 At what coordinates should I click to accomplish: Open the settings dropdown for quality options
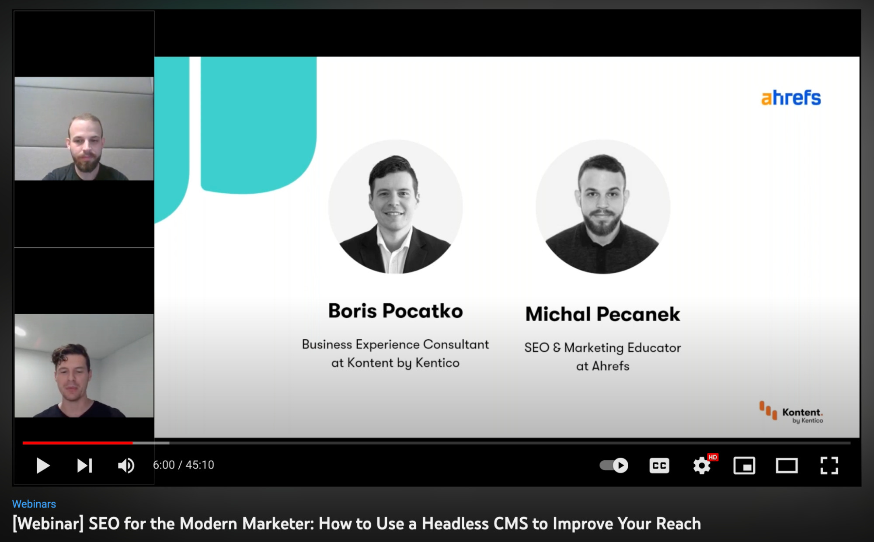pos(701,465)
